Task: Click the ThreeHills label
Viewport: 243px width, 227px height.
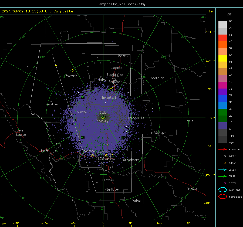Action: [136, 118]
